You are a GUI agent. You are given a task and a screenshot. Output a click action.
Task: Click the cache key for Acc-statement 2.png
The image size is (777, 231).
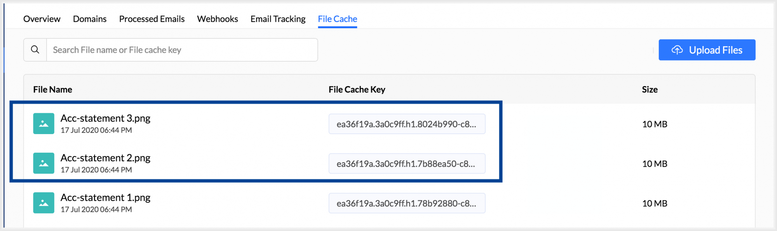(407, 164)
